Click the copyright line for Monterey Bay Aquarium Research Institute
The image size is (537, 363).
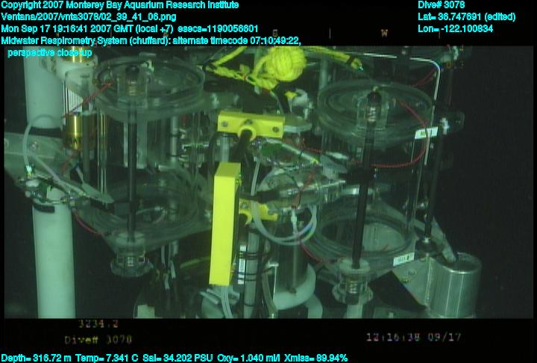[x=120, y=5]
